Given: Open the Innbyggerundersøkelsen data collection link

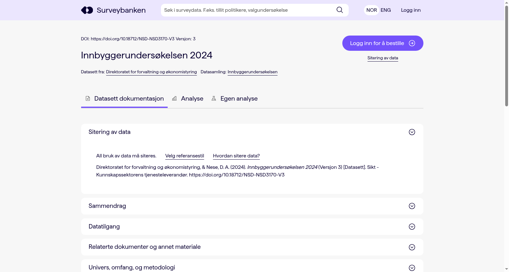Looking at the screenshot, I should tap(253, 72).
